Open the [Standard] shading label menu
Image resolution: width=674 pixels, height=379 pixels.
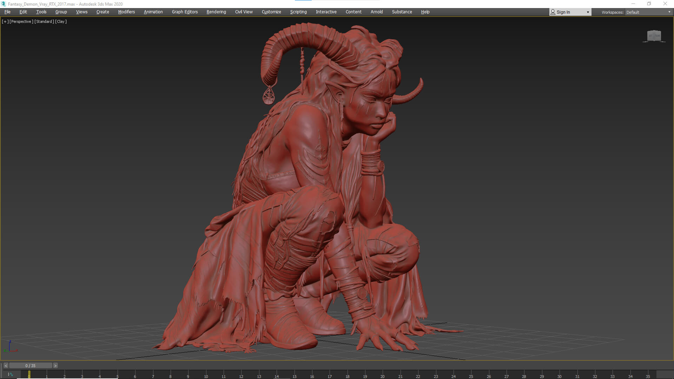tap(44, 21)
